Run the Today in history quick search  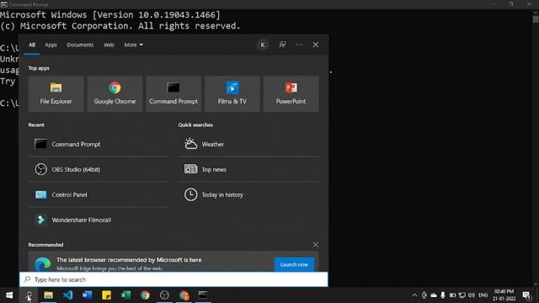coord(248,194)
